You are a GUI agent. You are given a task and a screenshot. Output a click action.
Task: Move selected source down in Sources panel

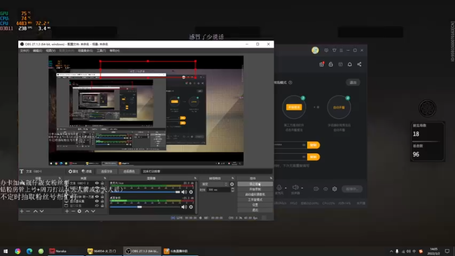coord(93,211)
